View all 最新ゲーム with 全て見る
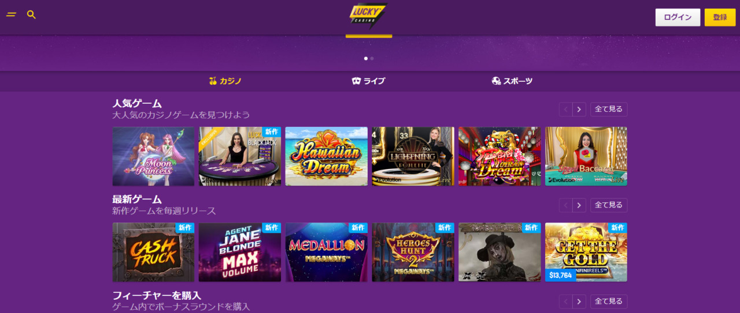 (x=609, y=205)
